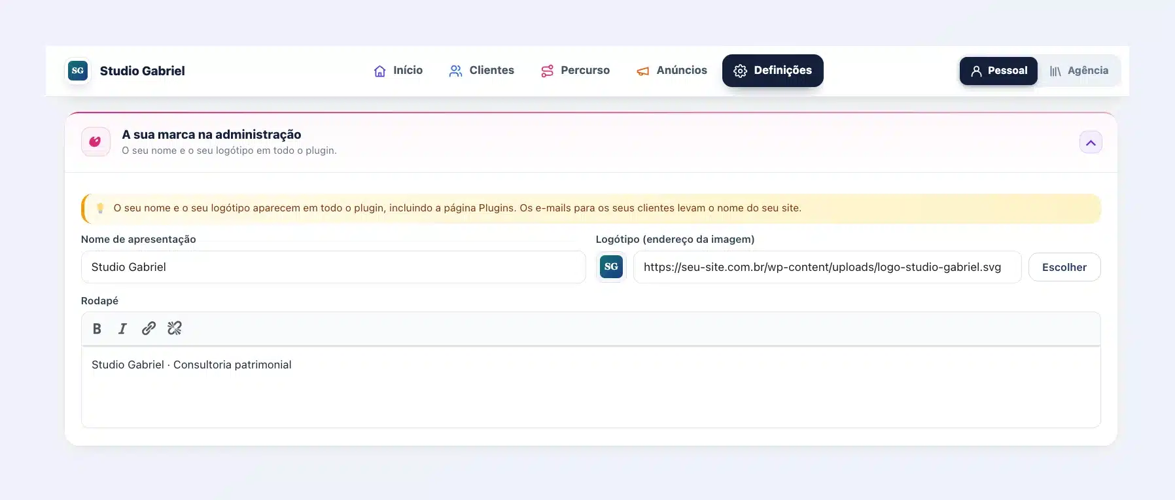Remove link using the unlink icon
The width and height of the screenshot is (1175, 500).
pyautogui.click(x=175, y=329)
